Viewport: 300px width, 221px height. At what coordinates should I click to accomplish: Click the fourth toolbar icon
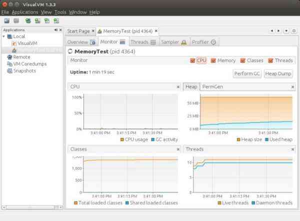pyautogui.click(x=37, y=20)
